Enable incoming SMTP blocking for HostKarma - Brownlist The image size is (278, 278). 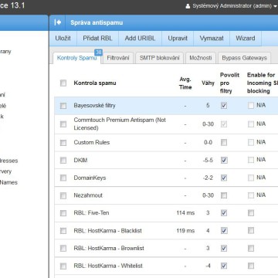pyautogui.click(x=251, y=248)
